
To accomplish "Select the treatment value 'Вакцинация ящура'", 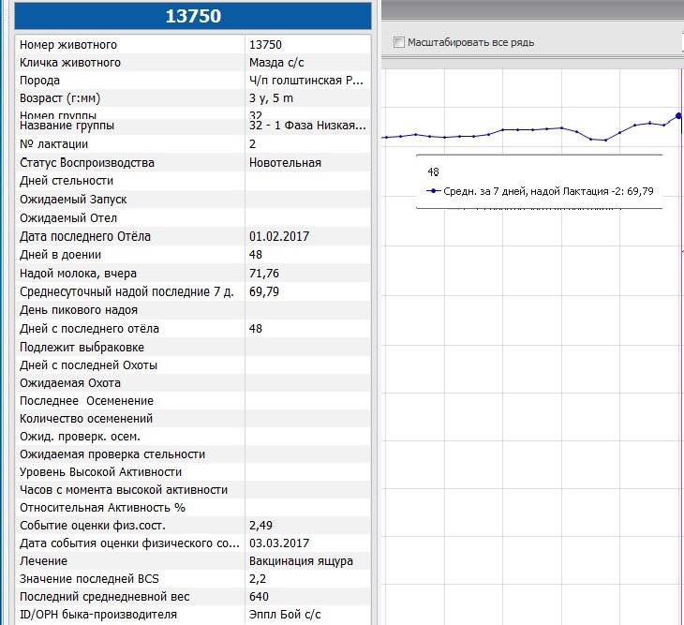I will pos(301,561).
